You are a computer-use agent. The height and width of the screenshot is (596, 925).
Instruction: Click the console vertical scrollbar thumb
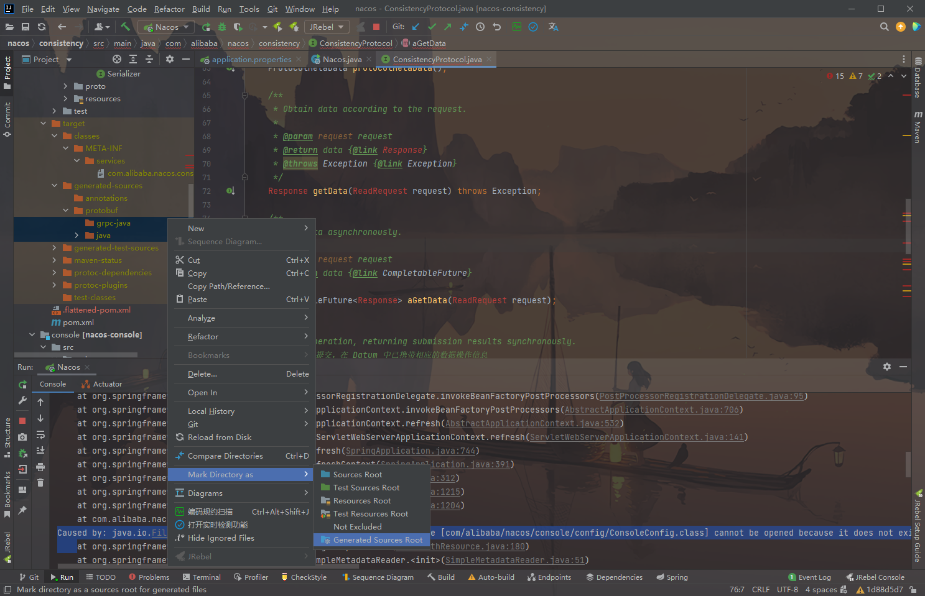(908, 464)
